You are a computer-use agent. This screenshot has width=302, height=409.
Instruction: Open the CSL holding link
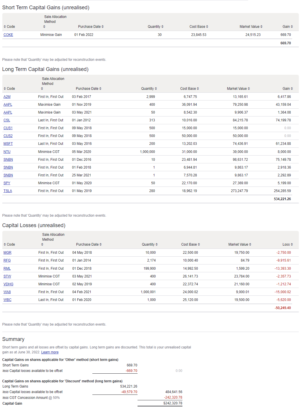pos(6,120)
